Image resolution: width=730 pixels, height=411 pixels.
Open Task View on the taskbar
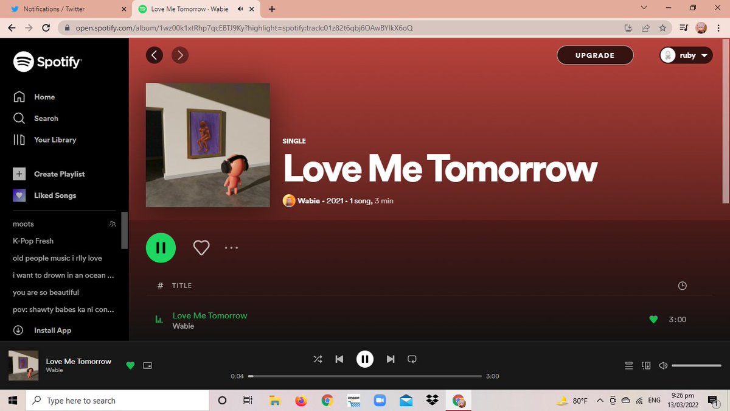point(248,401)
